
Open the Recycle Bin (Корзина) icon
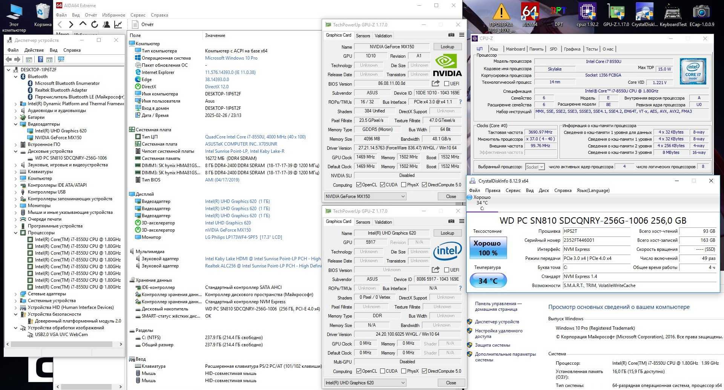coord(43,15)
